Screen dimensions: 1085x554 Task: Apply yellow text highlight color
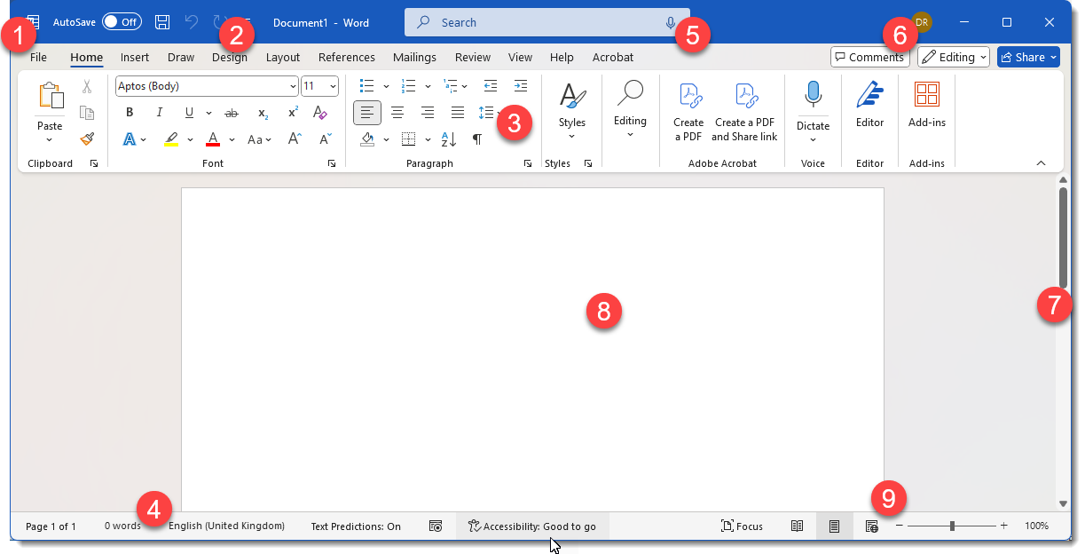click(171, 139)
